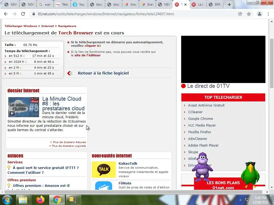Screen dimensions: 274x205
Task: Open the Chrome profile avatar icon
Action: coord(260,14)
